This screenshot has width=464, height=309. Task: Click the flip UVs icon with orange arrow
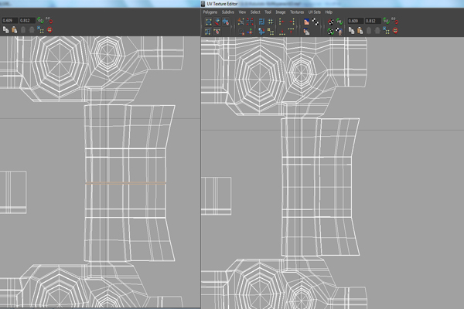pyautogui.click(x=241, y=22)
